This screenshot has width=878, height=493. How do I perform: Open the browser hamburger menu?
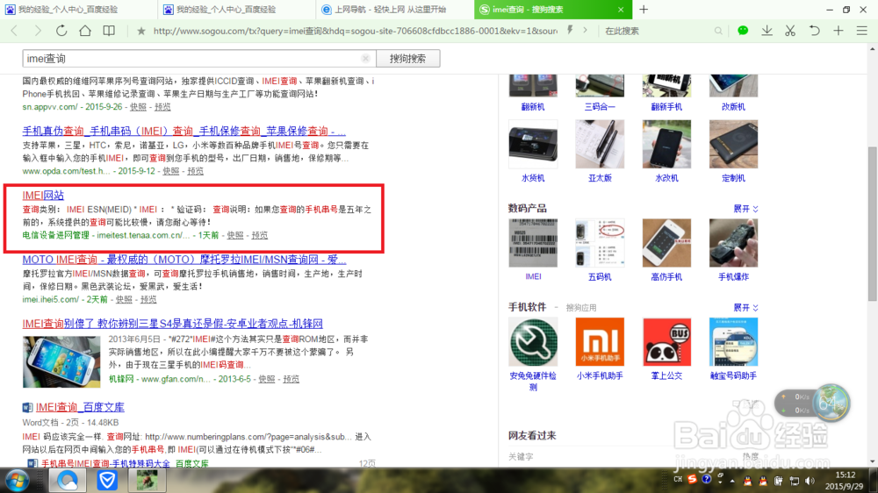862,31
